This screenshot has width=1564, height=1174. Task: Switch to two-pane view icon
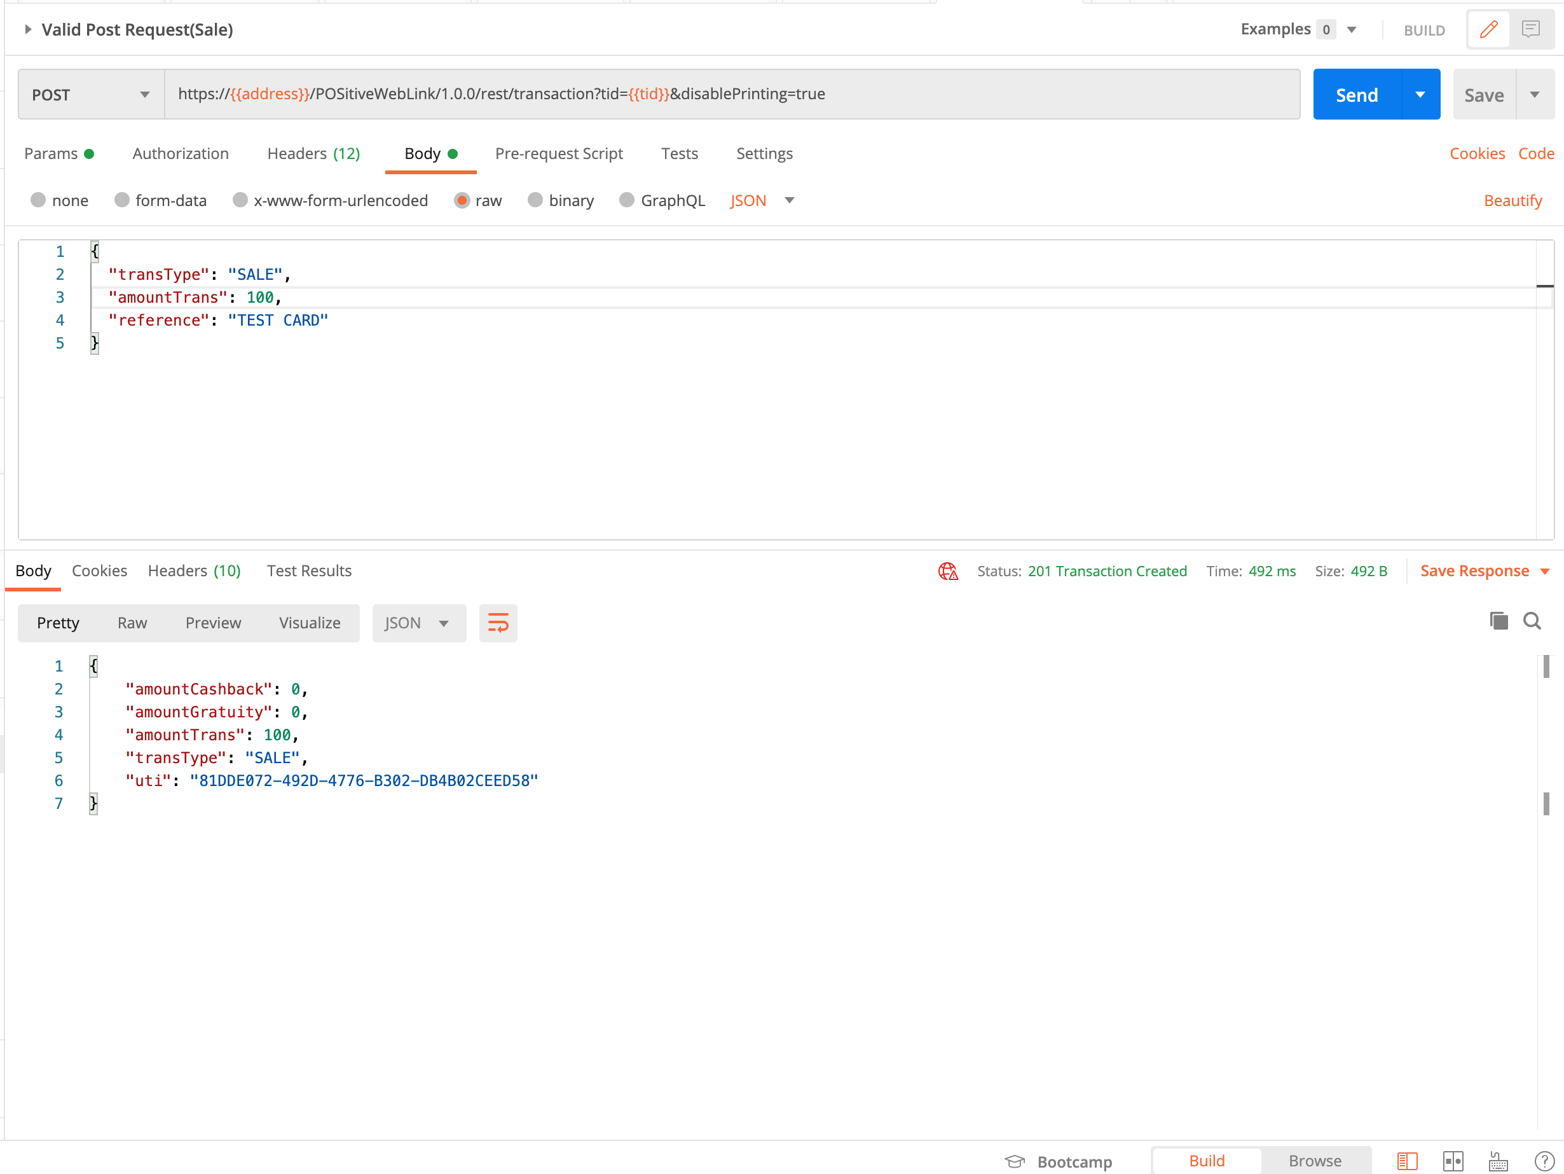[1452, 1161]
